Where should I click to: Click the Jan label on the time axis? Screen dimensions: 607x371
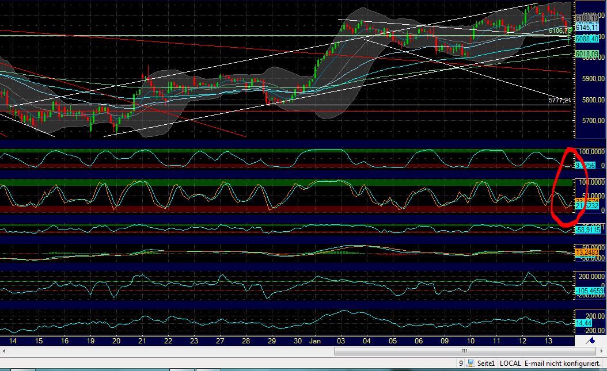point(314,341)
